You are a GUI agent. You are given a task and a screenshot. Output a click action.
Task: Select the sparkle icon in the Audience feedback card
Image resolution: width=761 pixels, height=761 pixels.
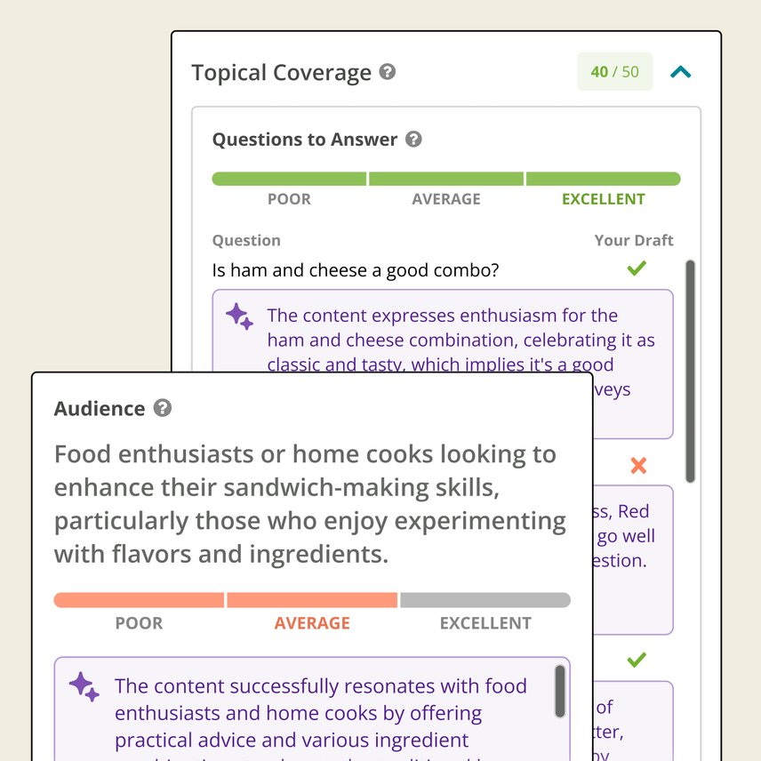tap(83, 685)
